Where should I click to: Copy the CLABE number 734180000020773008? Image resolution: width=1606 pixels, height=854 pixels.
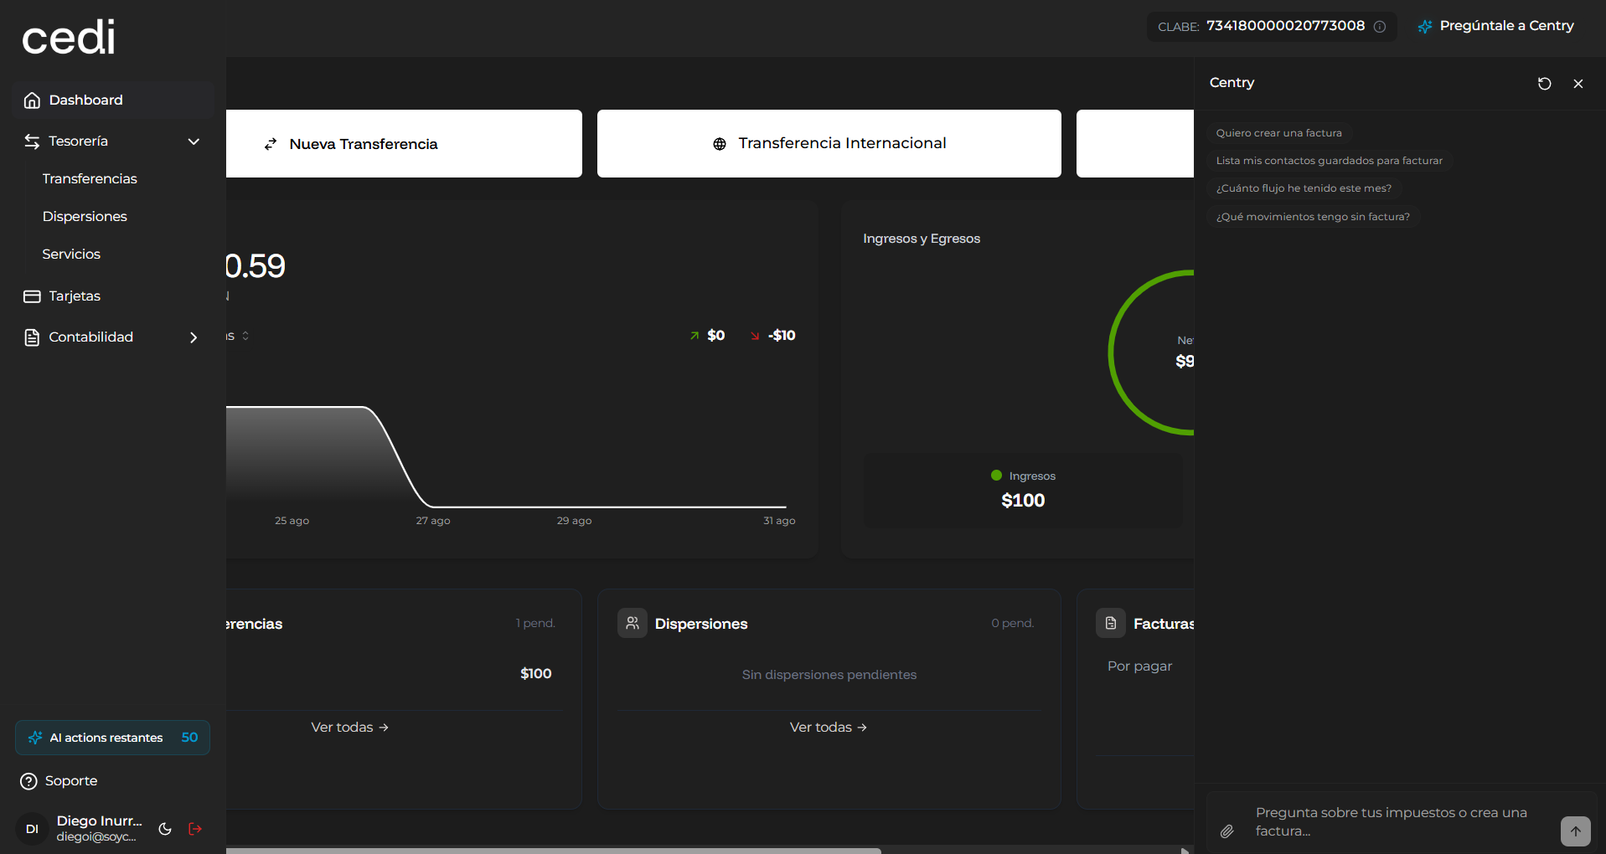click(x=1286, y=26)
